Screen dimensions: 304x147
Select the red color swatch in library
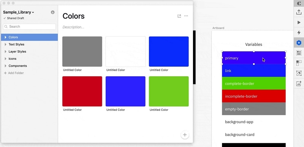(82, 91)
